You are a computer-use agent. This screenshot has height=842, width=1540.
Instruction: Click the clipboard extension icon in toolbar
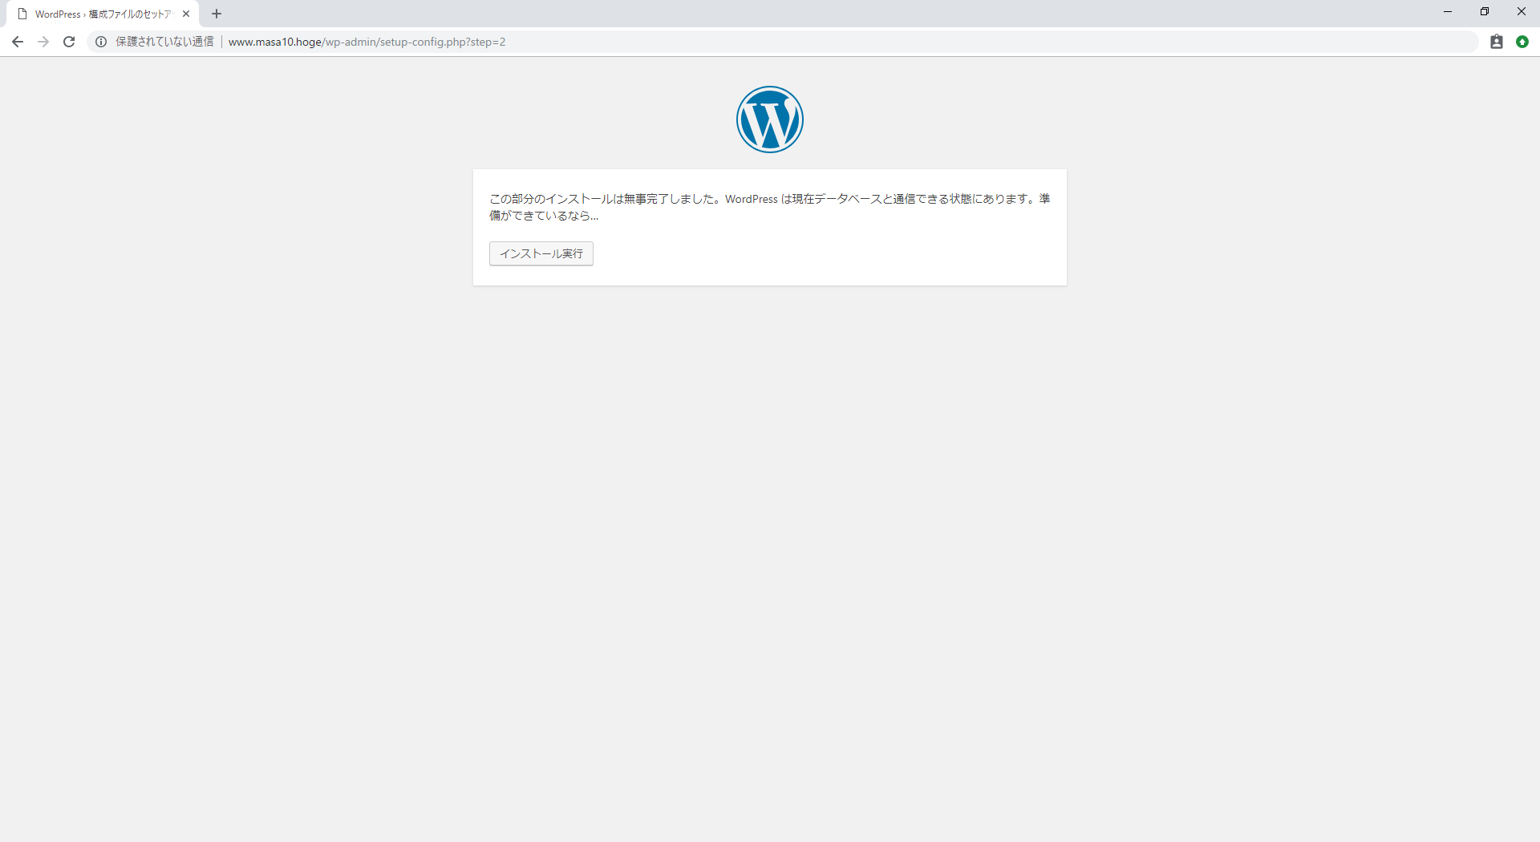[1497, 42]
